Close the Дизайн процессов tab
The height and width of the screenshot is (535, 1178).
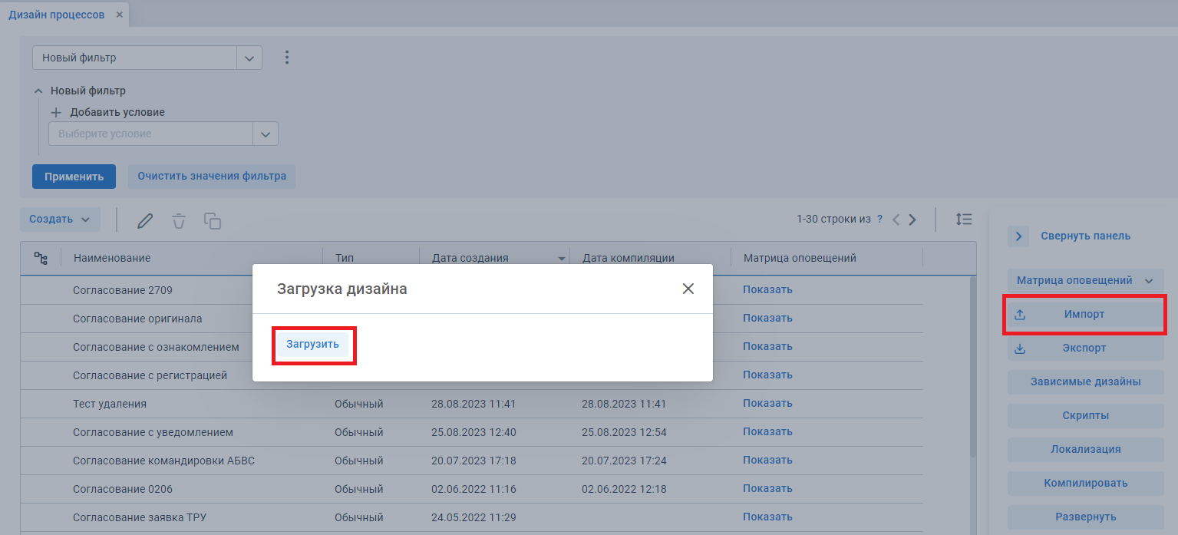point(119,15)
